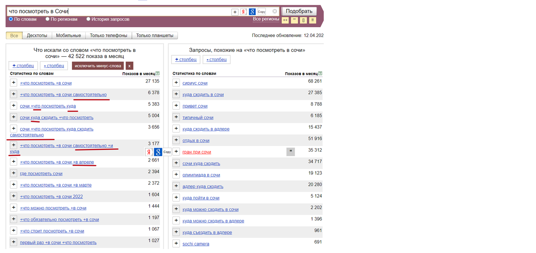Open the '+что посмотреть +в сочи самостоятельно' query link
536x253 pixels.
63,94
